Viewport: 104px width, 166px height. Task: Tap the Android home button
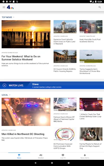[x=52, y=163]
